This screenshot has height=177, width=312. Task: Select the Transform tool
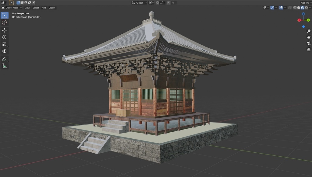(4, 51)
